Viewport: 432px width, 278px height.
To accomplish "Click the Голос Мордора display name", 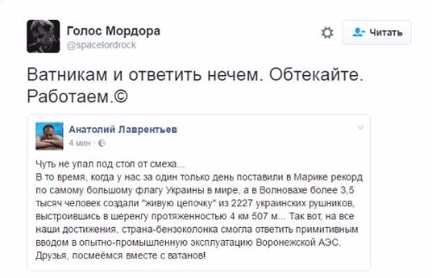I will point(114,31).
